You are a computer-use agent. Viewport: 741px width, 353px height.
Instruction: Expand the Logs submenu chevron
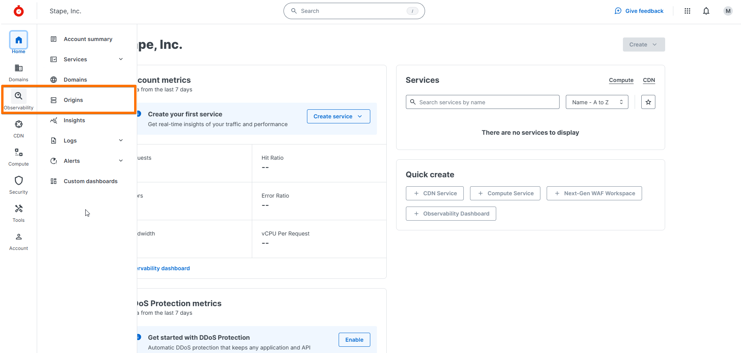click(x=121, y=141)
